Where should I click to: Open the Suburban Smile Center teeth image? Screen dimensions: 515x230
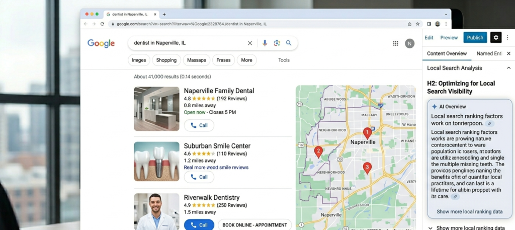click(157, 162)
